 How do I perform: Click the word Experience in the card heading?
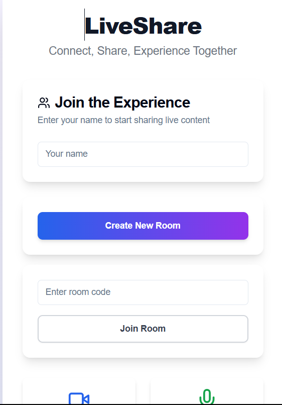(152, 103)
